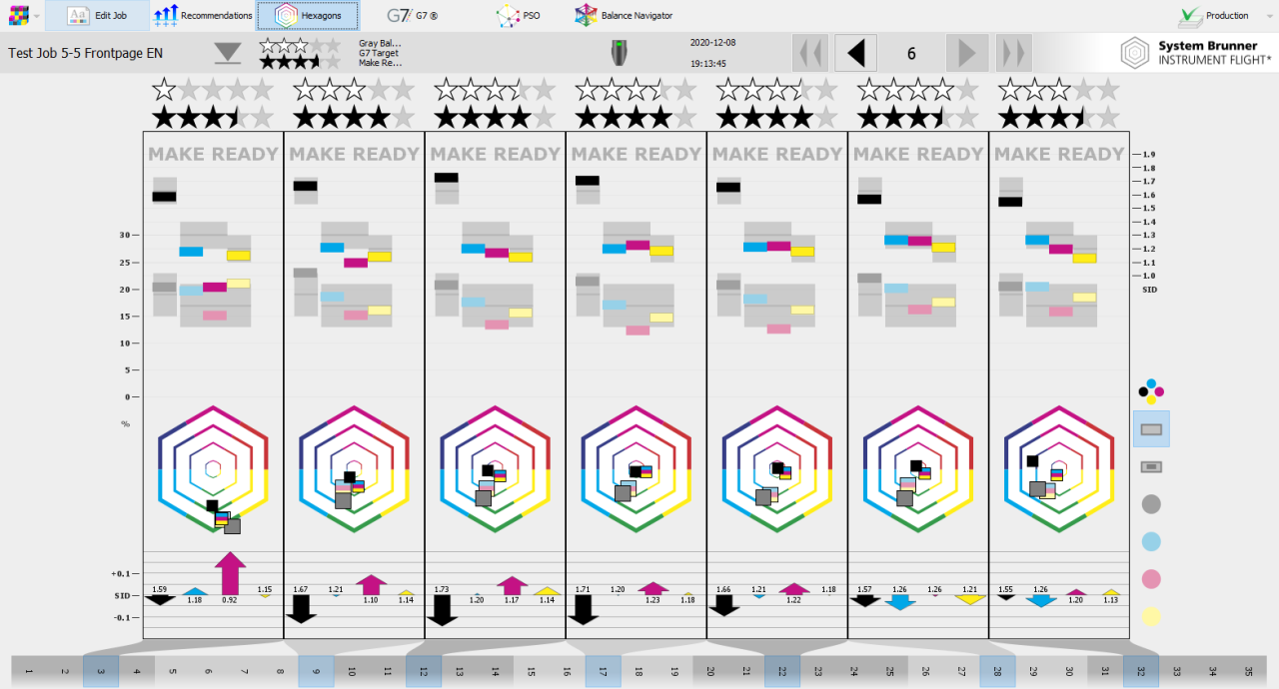This screenshot has width=1279, height=689.
Task: Click the G7 icon in the toolbar
Action: tap(402, 15)
